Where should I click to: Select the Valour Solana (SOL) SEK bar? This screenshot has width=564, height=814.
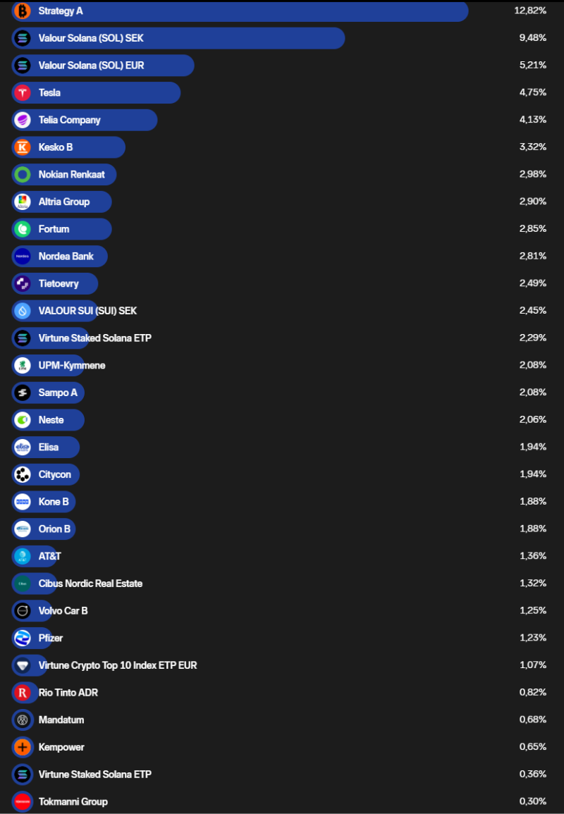coord(178,39)
